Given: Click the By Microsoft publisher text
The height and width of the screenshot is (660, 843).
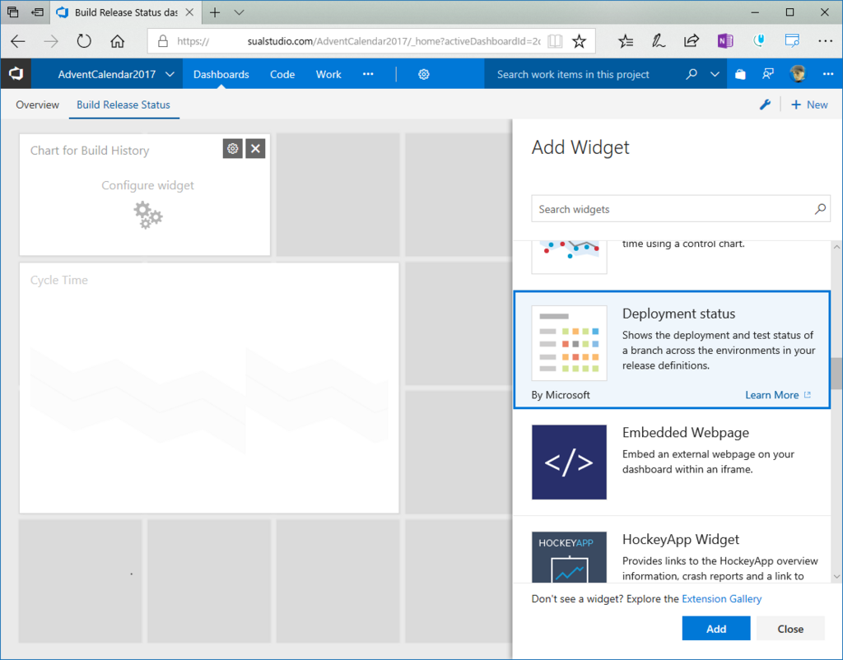Looking at the screenshot, I should [560, 395].
